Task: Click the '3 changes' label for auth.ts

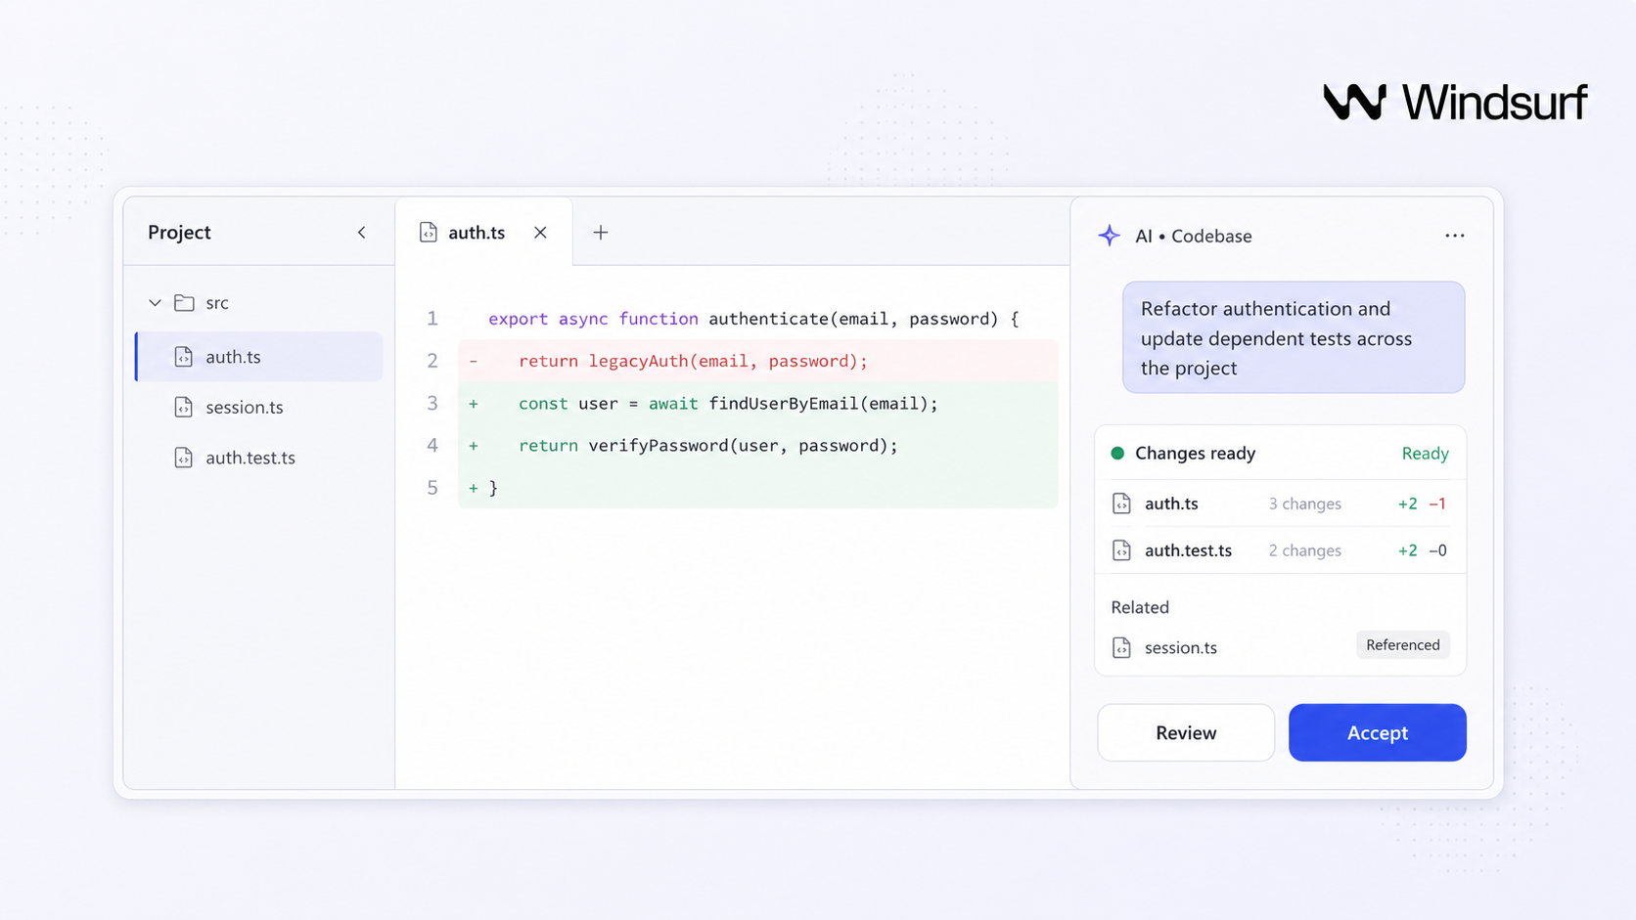Action: [x=1304, y=504]
